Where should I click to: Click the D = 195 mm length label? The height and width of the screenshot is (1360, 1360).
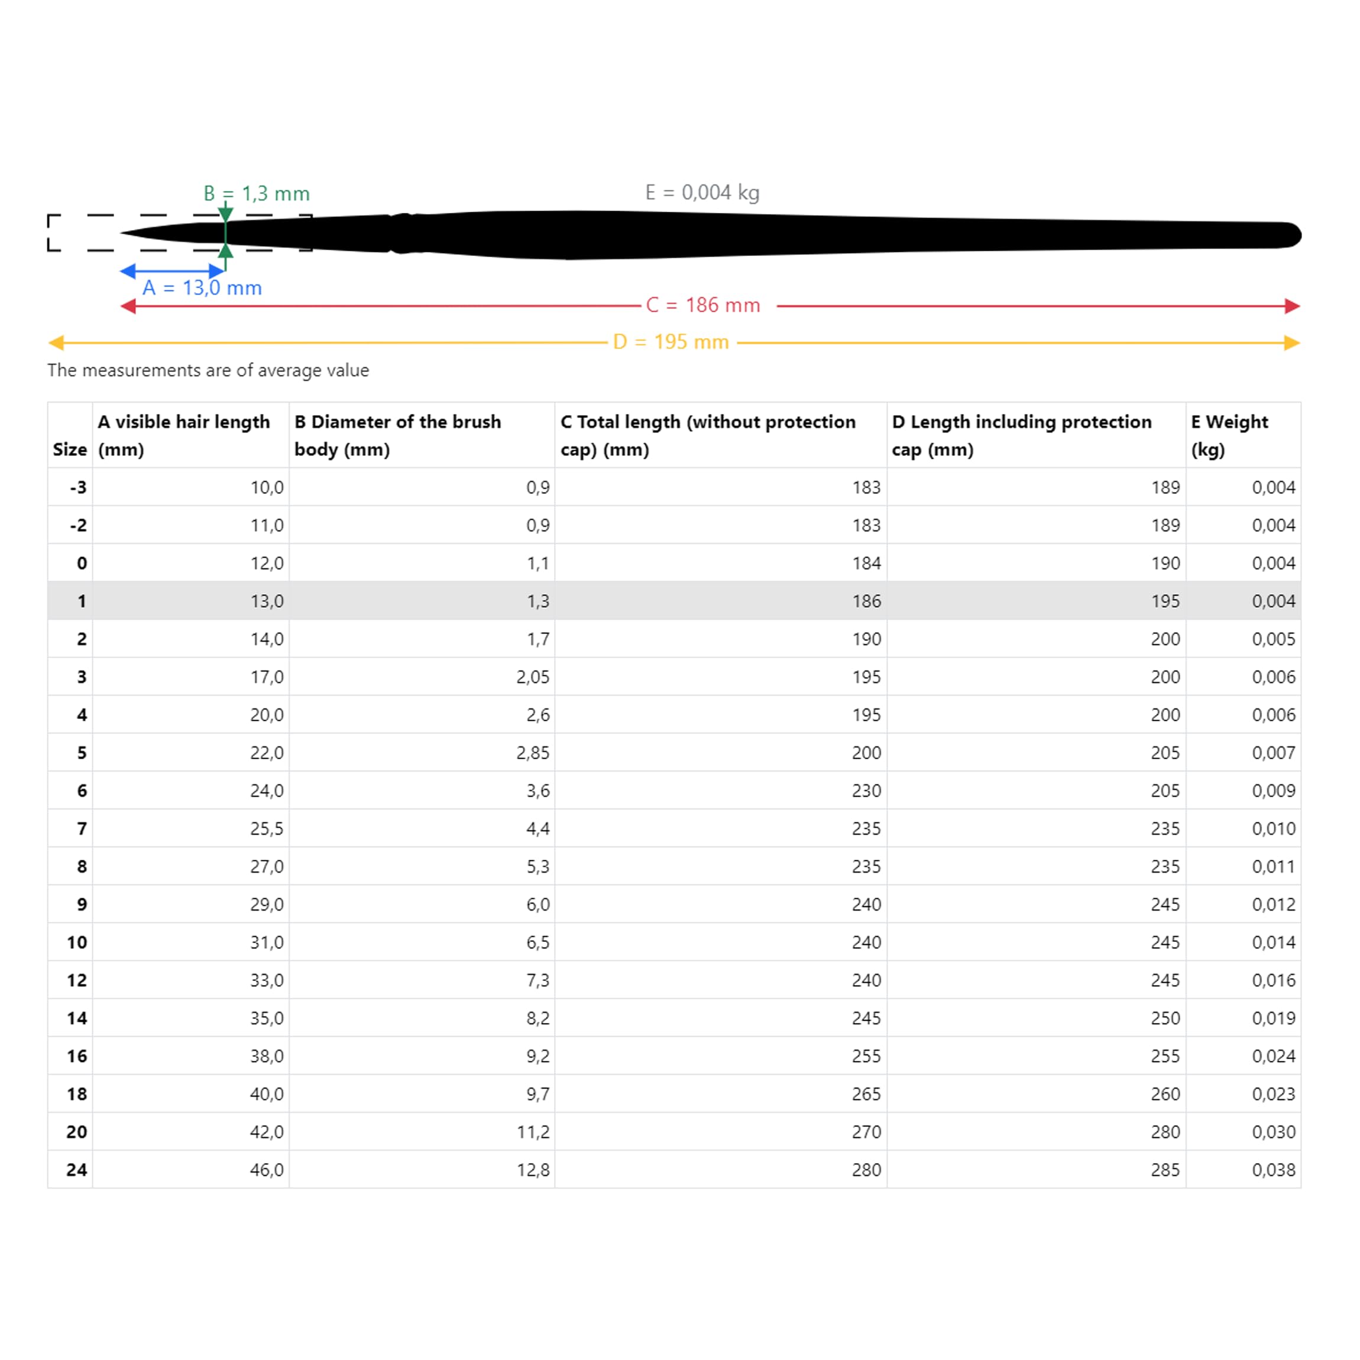pyautogui.click(x=670, y=342)
